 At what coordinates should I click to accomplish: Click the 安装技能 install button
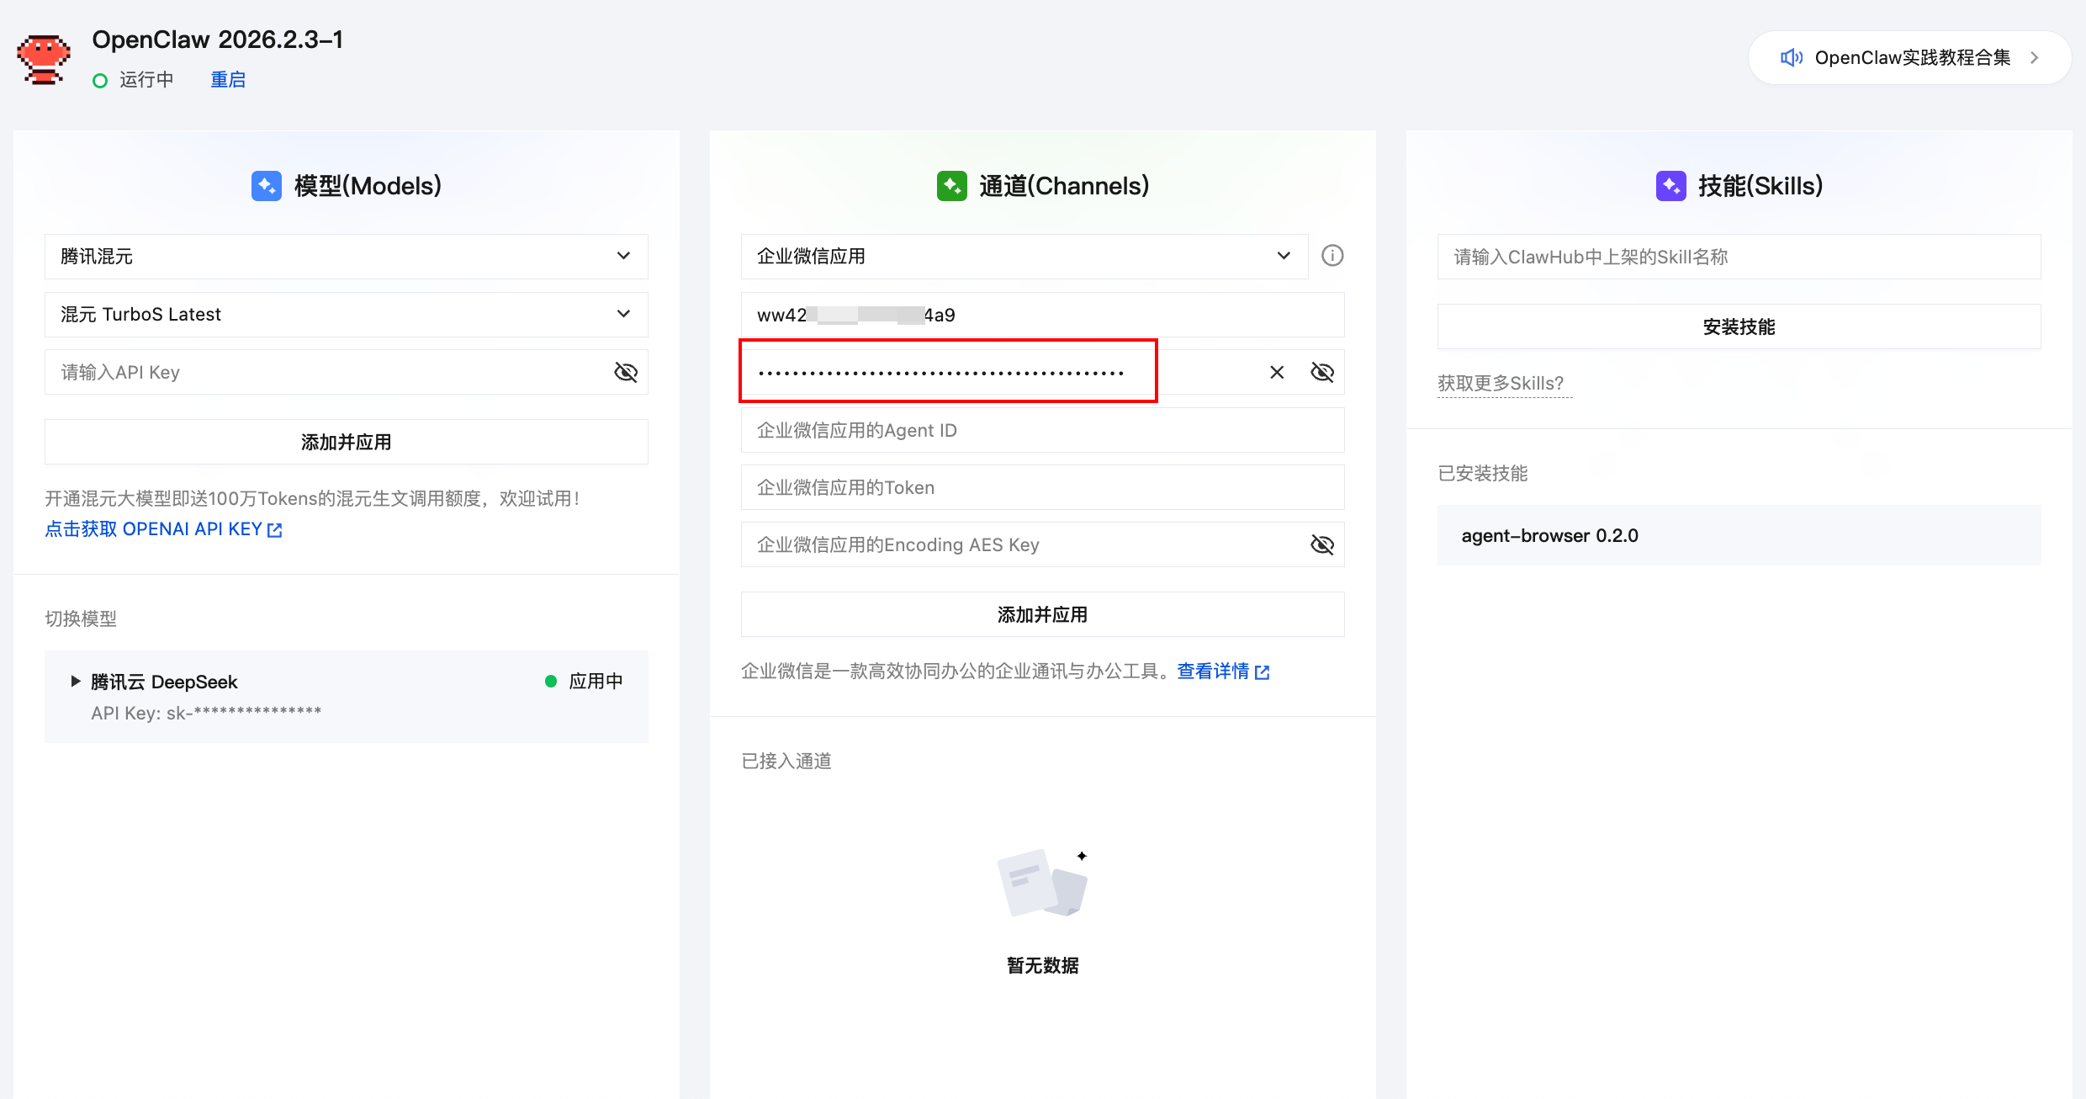1739,327
